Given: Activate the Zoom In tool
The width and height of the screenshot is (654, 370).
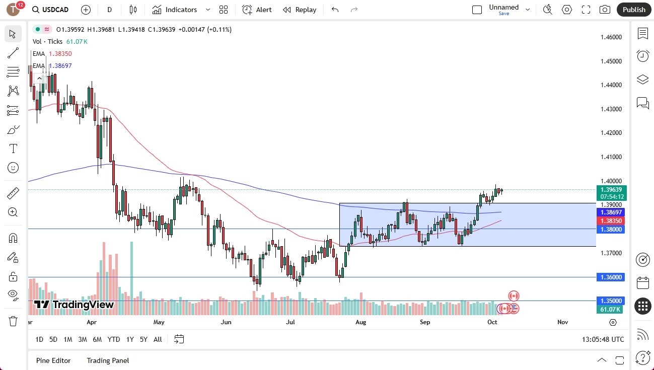Looking at the screenshot, I should tap(13, 212).
